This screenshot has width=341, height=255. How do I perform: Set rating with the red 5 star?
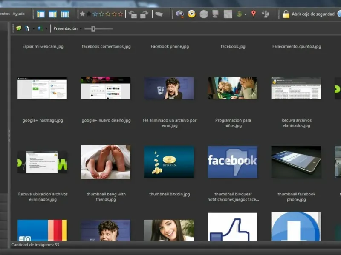pyautogui.click(x=121, y=14)
